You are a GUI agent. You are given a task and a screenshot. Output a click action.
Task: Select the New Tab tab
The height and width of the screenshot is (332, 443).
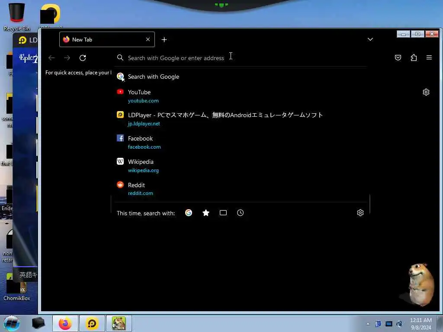107,39
